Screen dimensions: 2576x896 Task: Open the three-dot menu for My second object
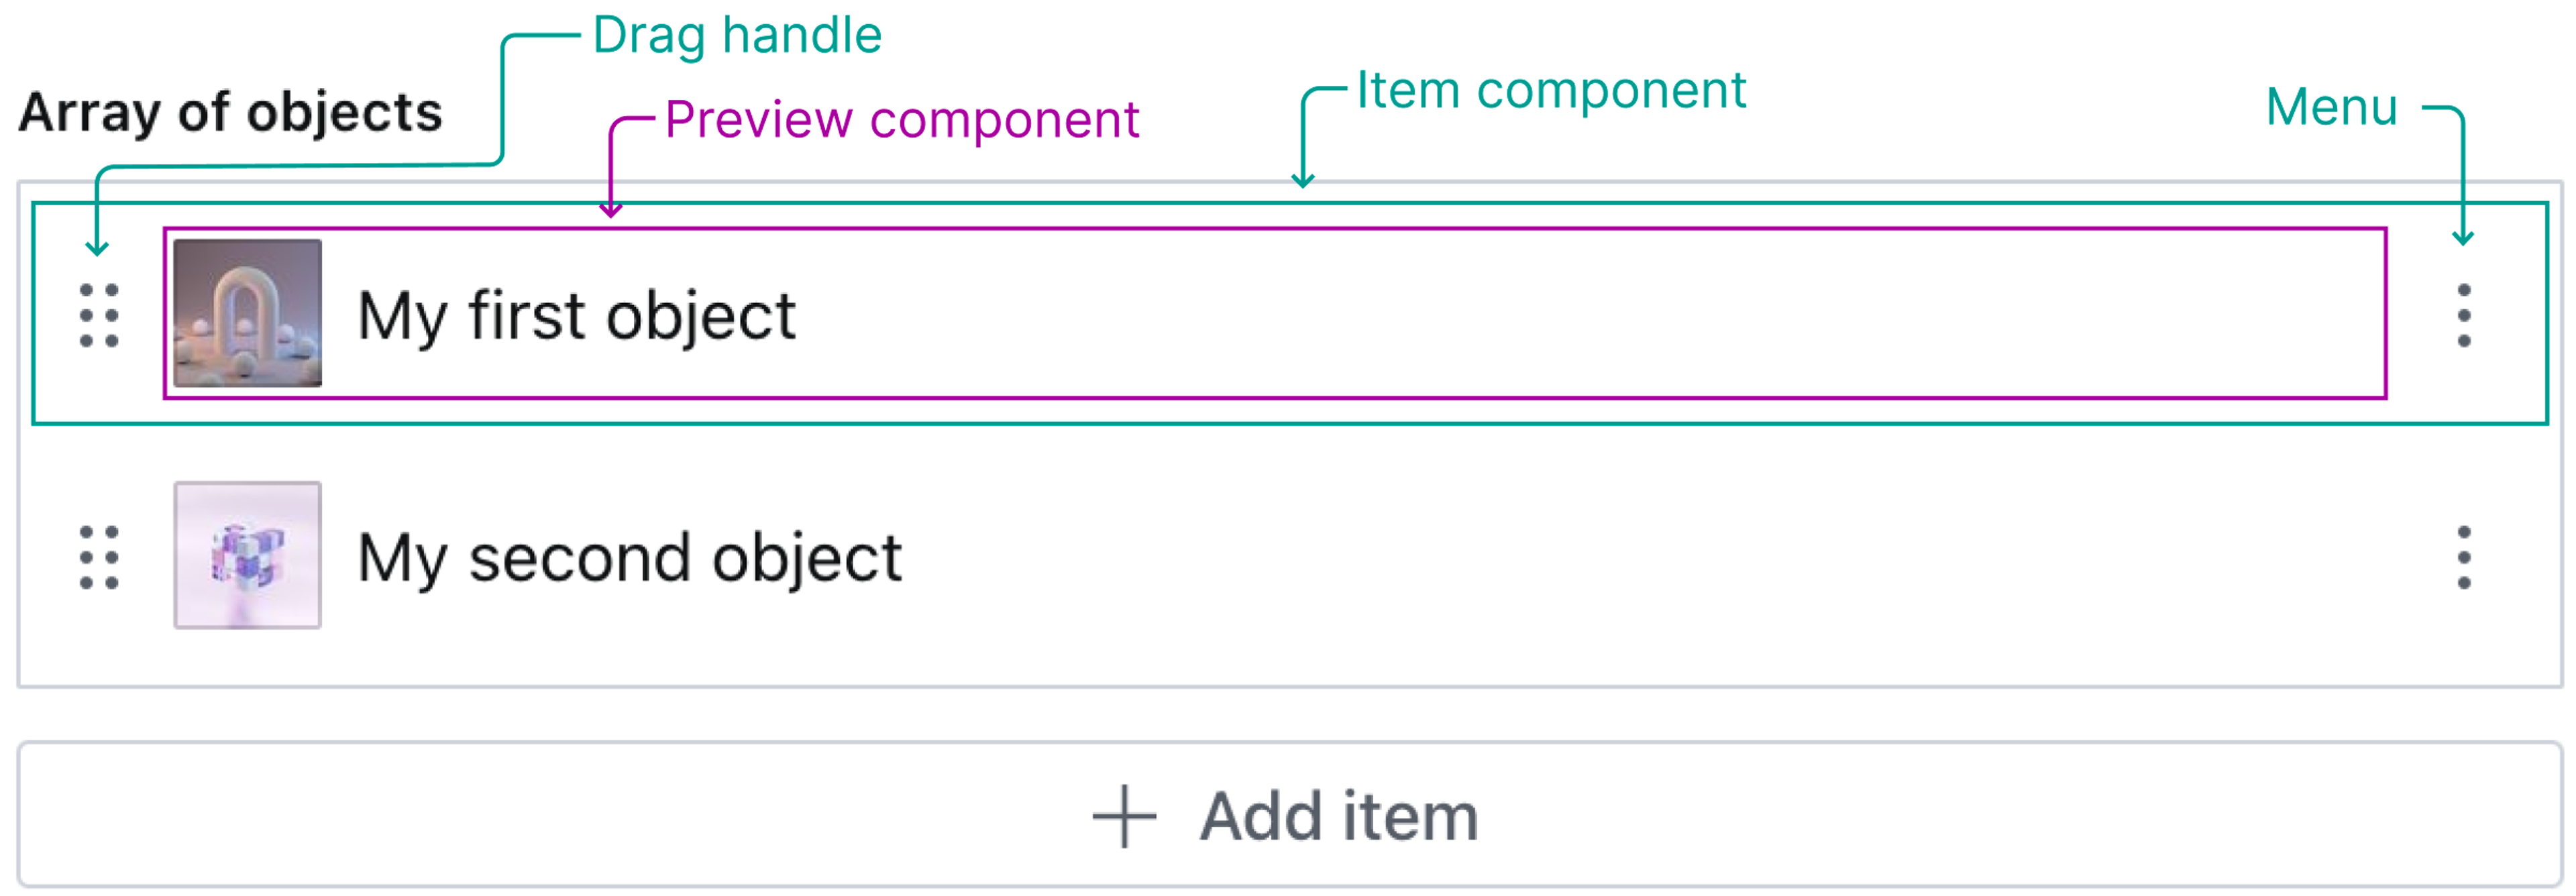[x=2463, y=557]
